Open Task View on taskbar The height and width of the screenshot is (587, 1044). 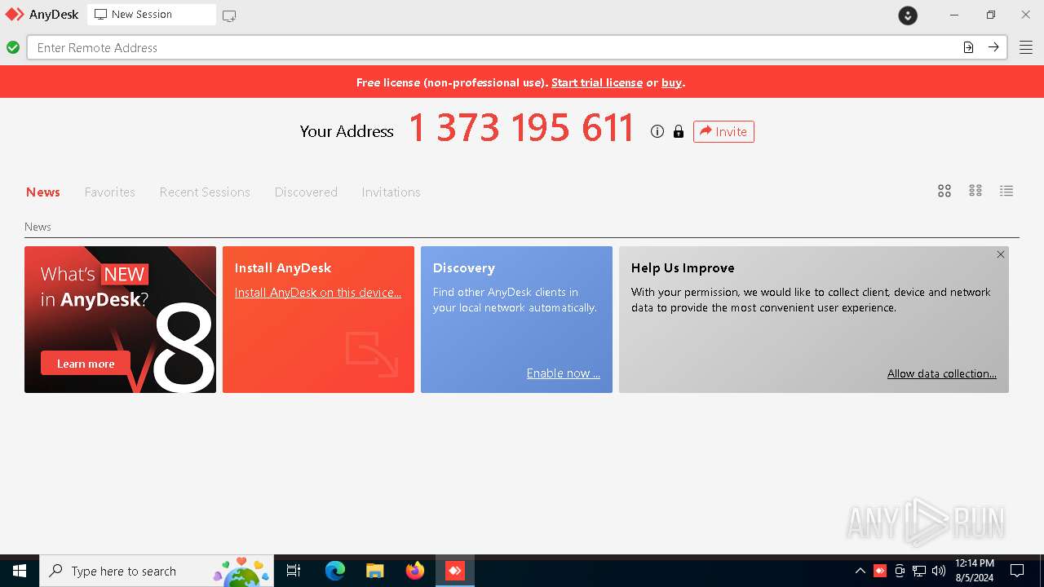click(x=294, y=571)
